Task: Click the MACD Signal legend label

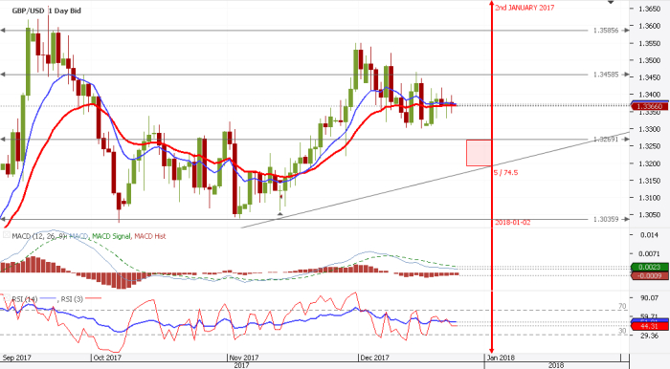Action: point(111,236)
